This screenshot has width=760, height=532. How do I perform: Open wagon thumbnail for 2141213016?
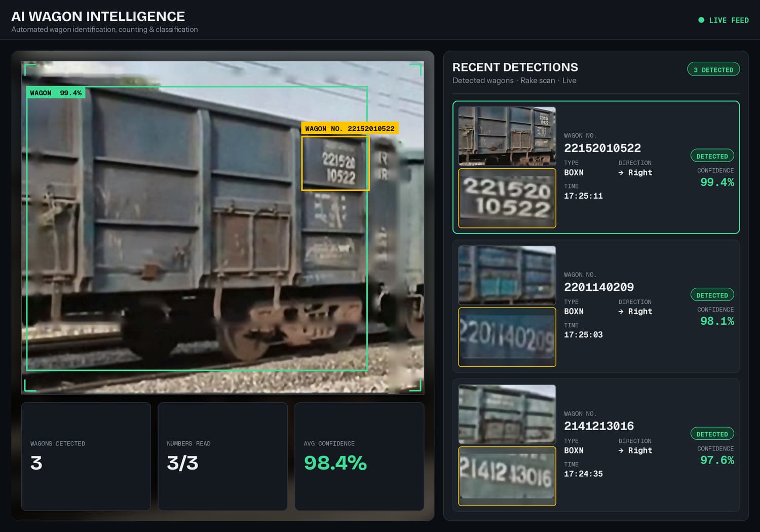(x=507, y=414)
